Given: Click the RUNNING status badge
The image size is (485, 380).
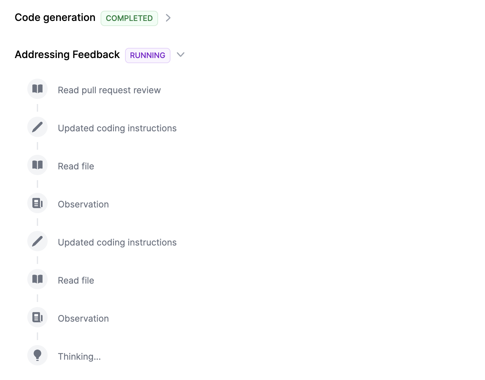Looking at the screenshot, I should (148, 56).
